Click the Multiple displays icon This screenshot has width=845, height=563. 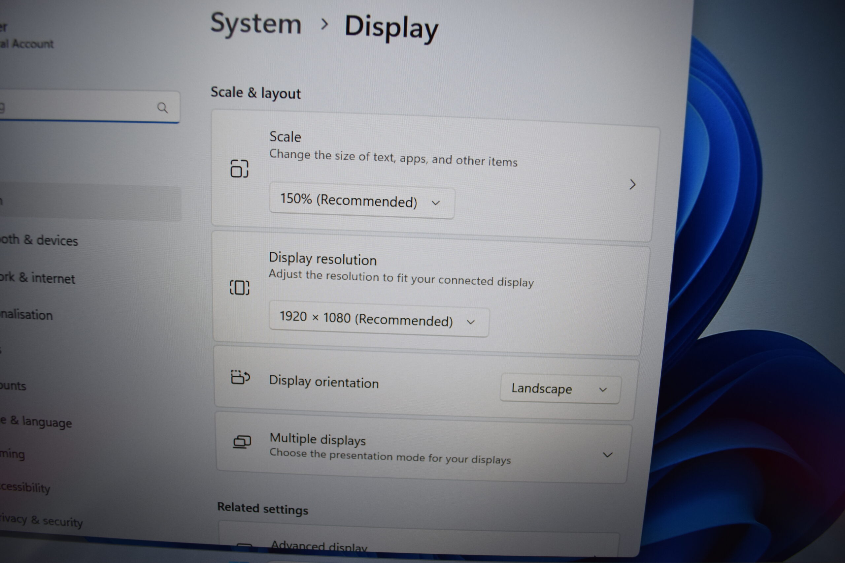tap(242, 442)
